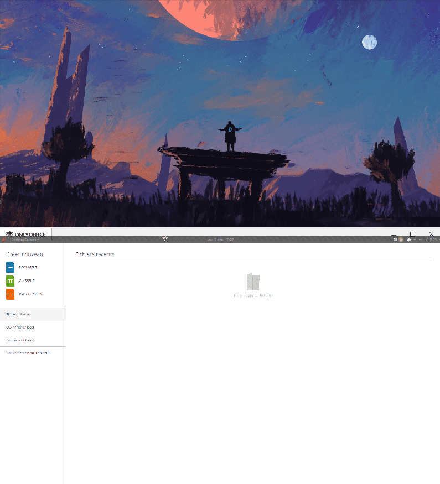440x484 pixels.
Task: Close the ONLYOFFICE window
Action: [x=432, y=235]
